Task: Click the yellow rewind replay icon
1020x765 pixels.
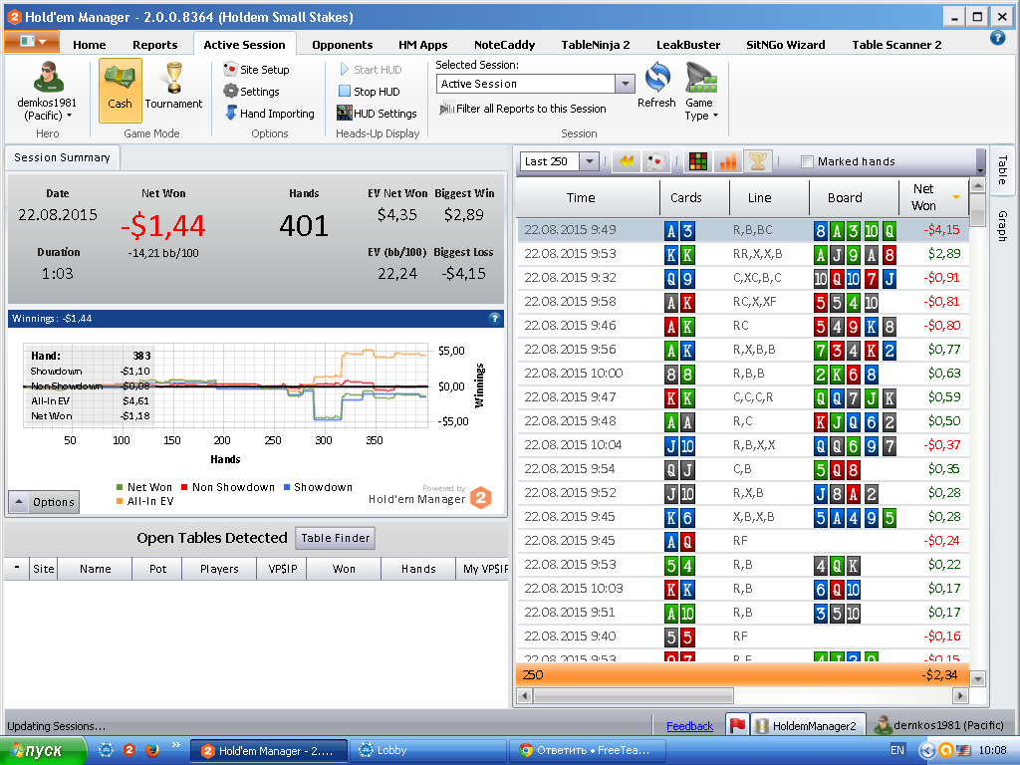Action: (x=627, y=161)
